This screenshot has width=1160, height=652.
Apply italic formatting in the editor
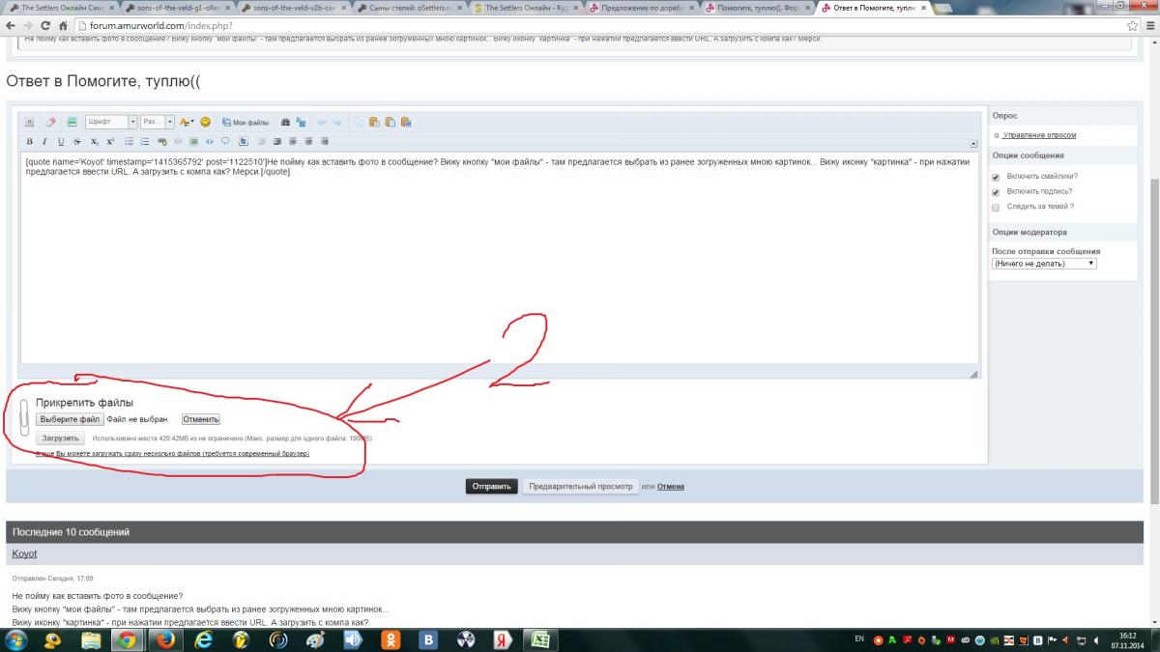click(x=44, y=142)
